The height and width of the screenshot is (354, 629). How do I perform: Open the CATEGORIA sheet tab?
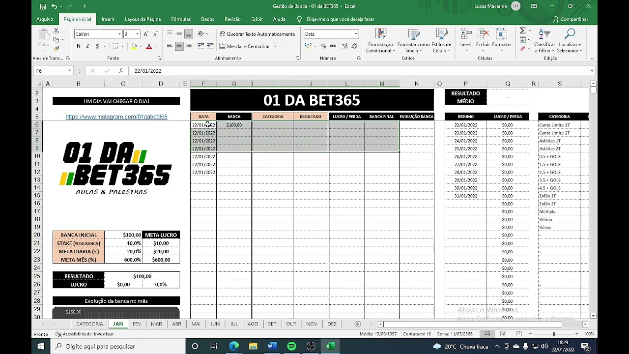pyautogui.click(x=89, y=324)
